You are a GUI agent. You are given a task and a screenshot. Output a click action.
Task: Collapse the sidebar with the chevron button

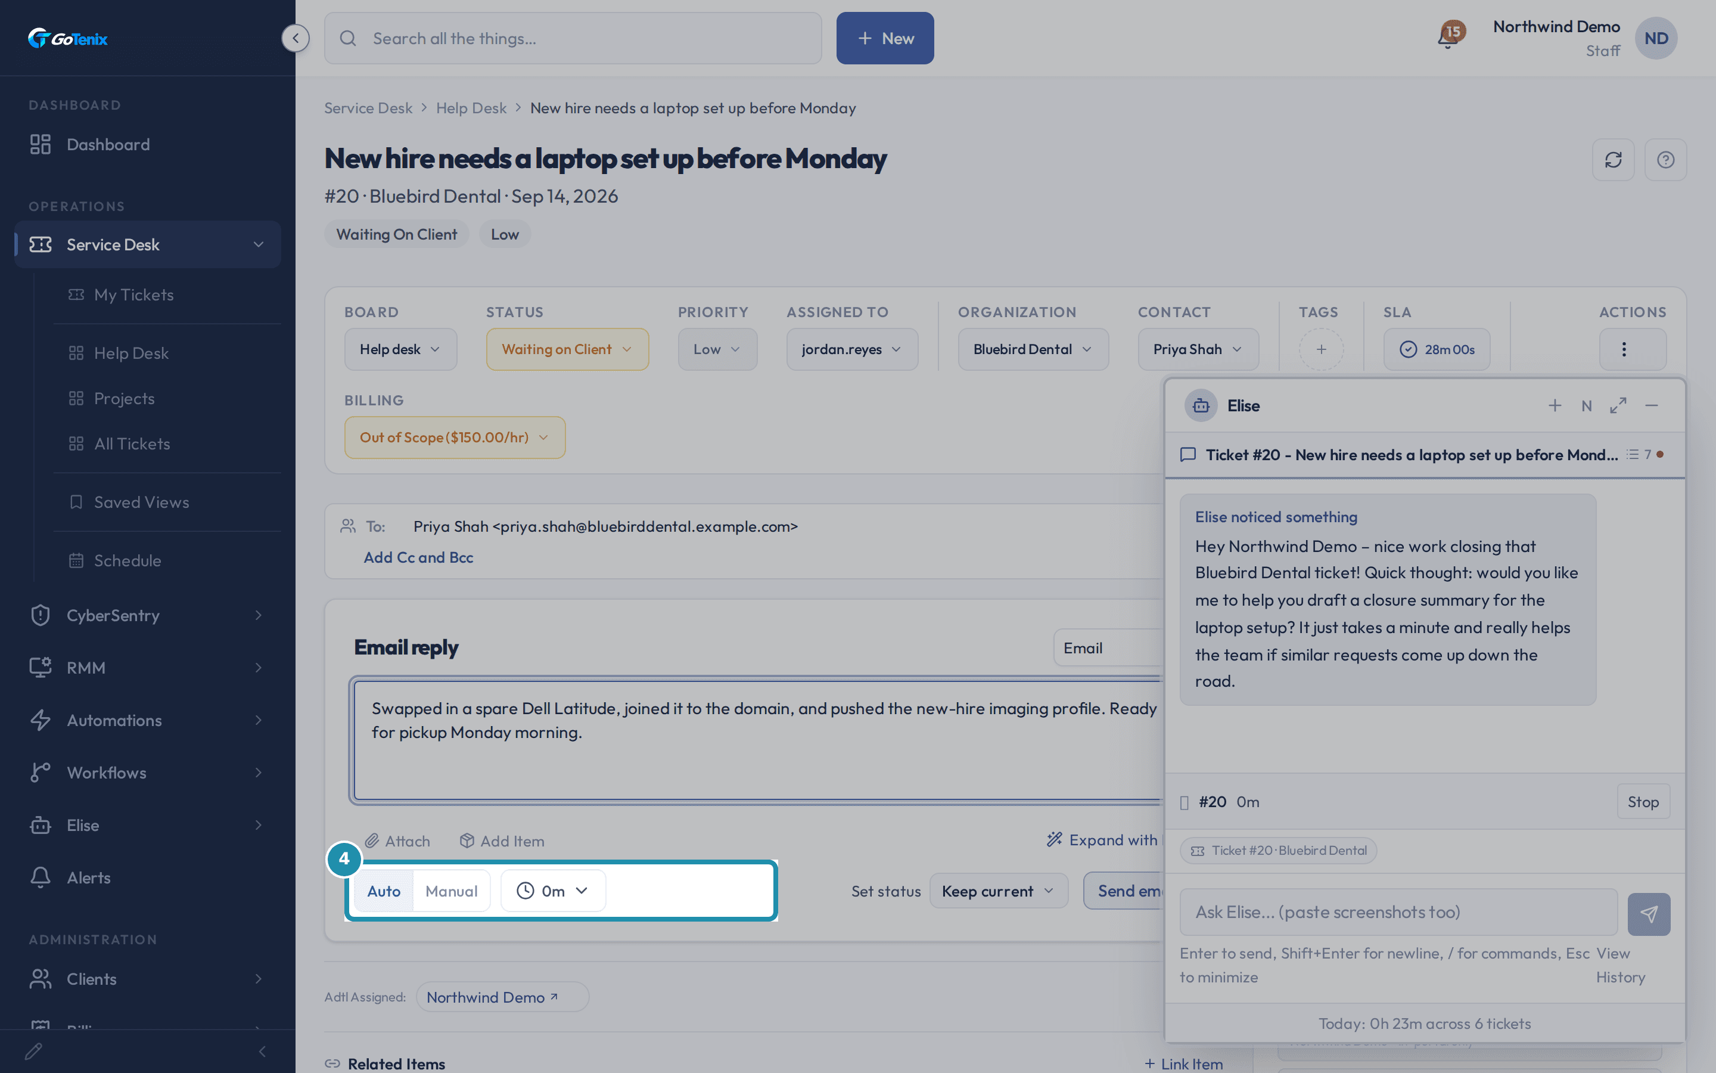(295, 38)
